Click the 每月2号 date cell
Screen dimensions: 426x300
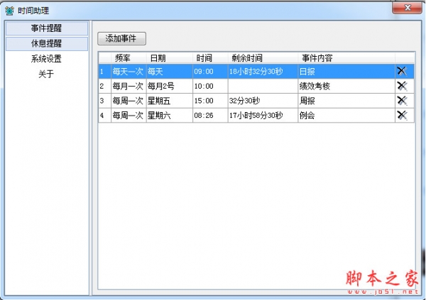(170, 86)
